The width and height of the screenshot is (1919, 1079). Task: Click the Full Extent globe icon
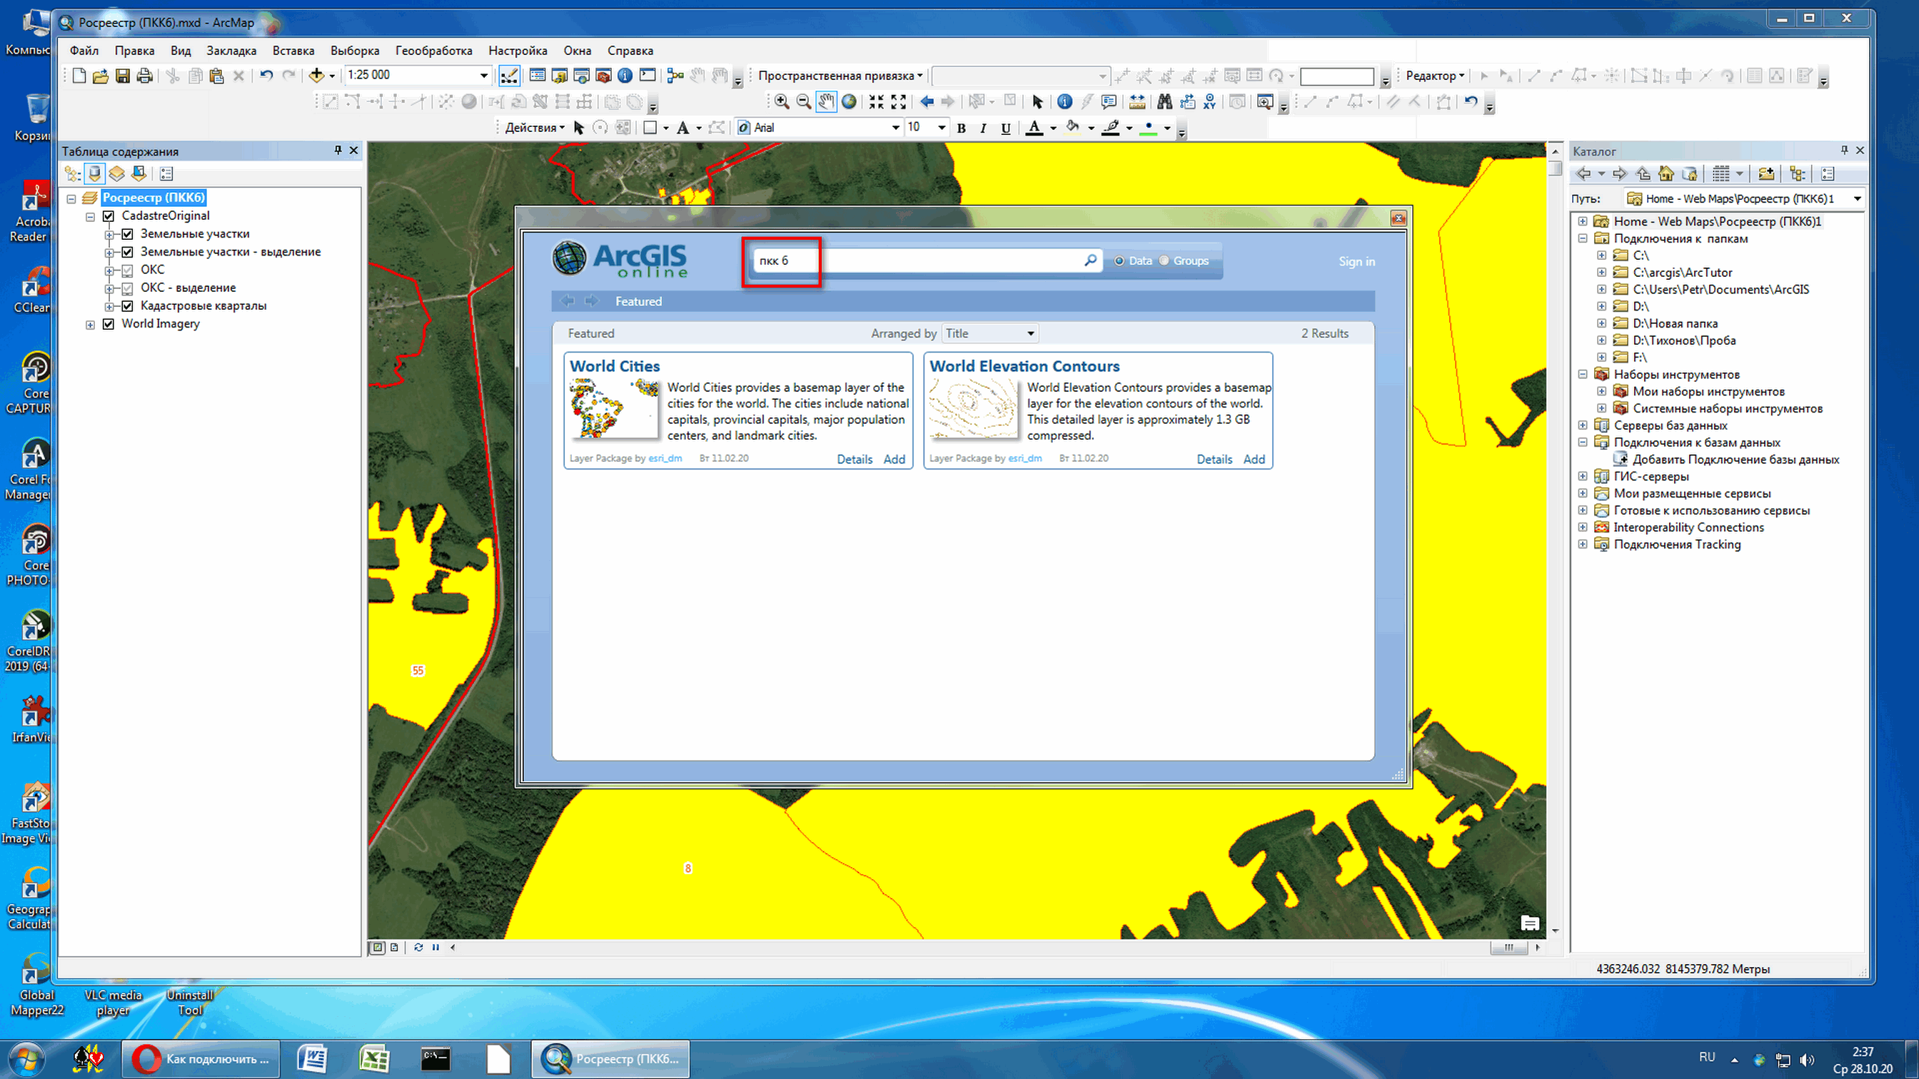pyautogui.click(x=849, y=102)
